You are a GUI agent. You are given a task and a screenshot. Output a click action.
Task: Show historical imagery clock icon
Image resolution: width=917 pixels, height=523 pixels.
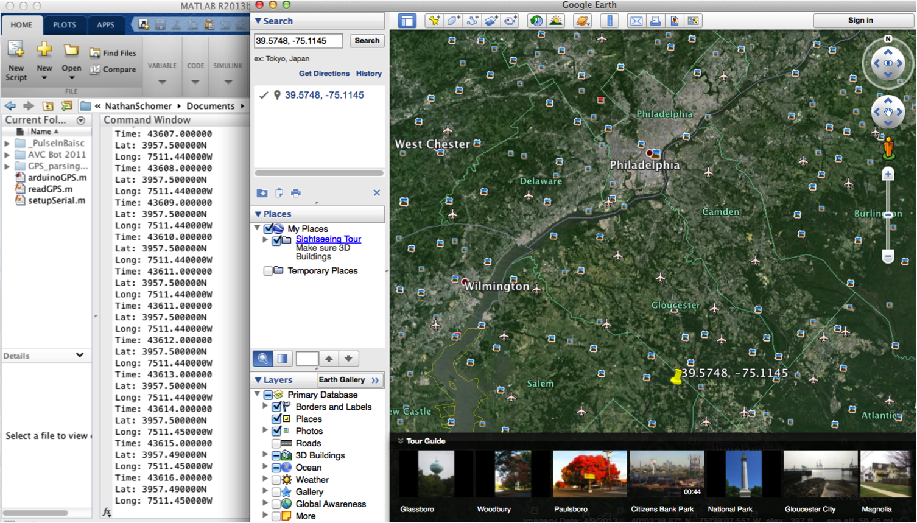point(536,21)
